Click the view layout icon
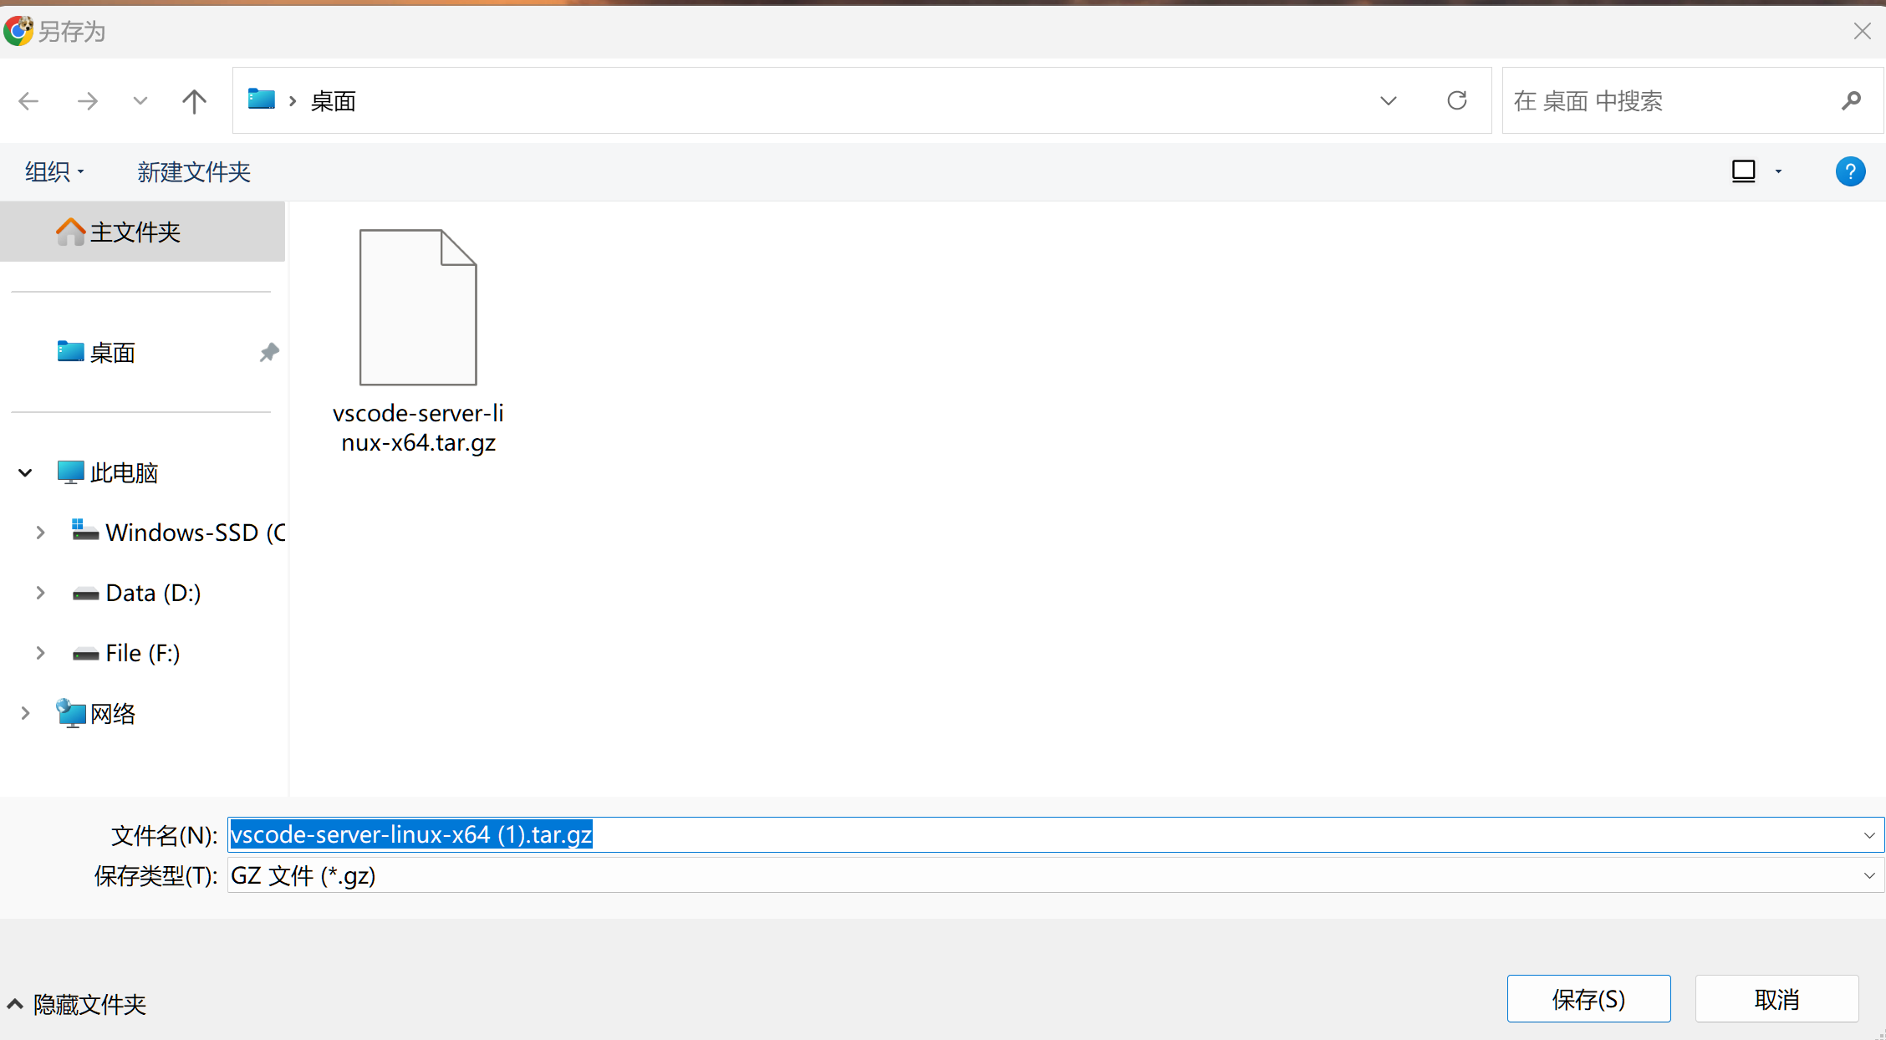The image size is (1886, 1040). 1744,171
